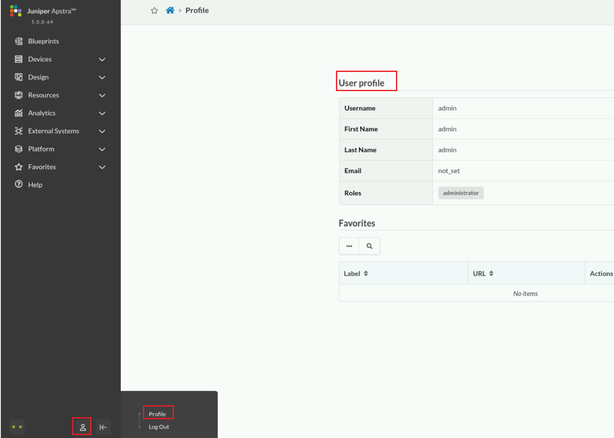Click the Actions column header
The height and width of the screenshot is (438, 614).
pyautogui.click(x=601, y=273)
